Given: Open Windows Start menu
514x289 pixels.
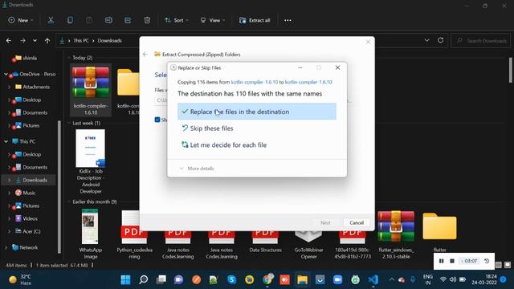Looking at the screenshot, I should [x=125, y=279].
